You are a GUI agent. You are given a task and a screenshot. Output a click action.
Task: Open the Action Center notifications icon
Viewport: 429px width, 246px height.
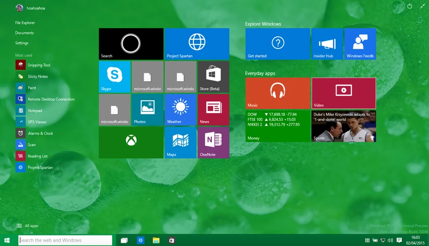pos(399,240)
